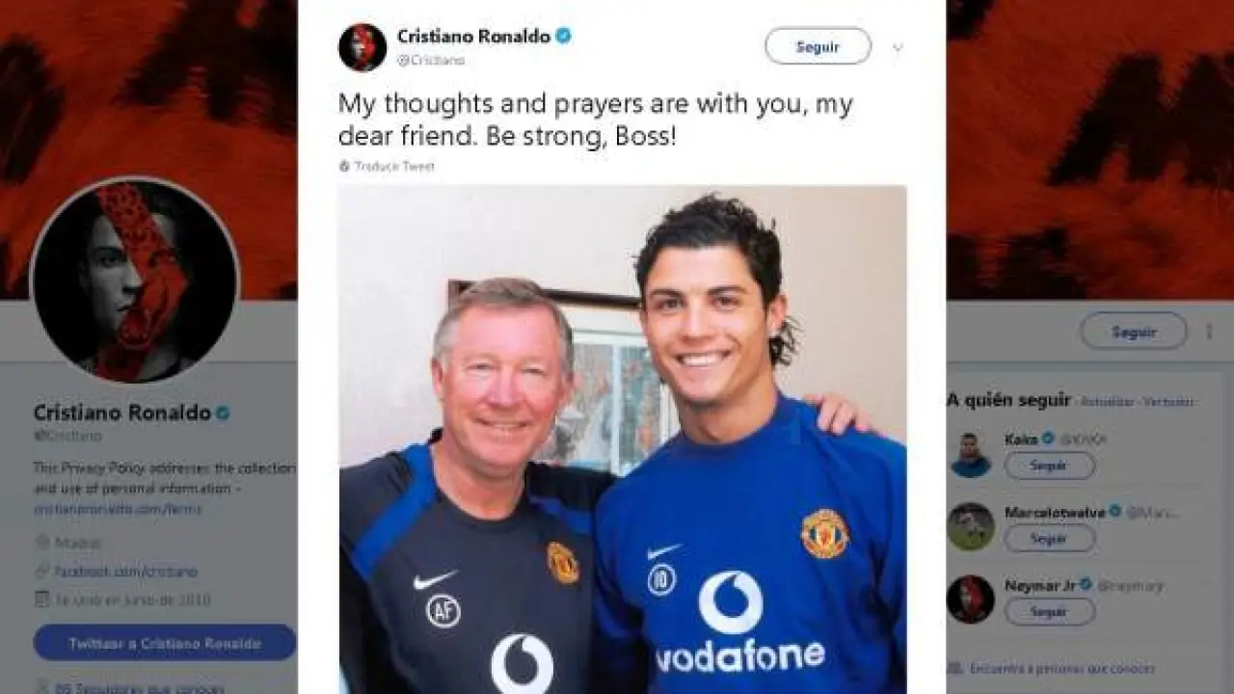The width and height of the screenshot is (1234, 694).
Task: Click the link icon next to facebook.com/cristiano
Action: (41, 572)
